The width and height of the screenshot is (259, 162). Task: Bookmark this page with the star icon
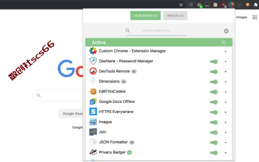[x=181, y=4]
